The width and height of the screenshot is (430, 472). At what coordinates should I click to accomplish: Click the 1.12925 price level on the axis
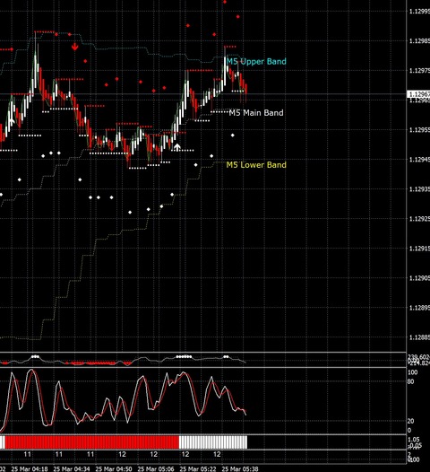[x=420, y=219]
